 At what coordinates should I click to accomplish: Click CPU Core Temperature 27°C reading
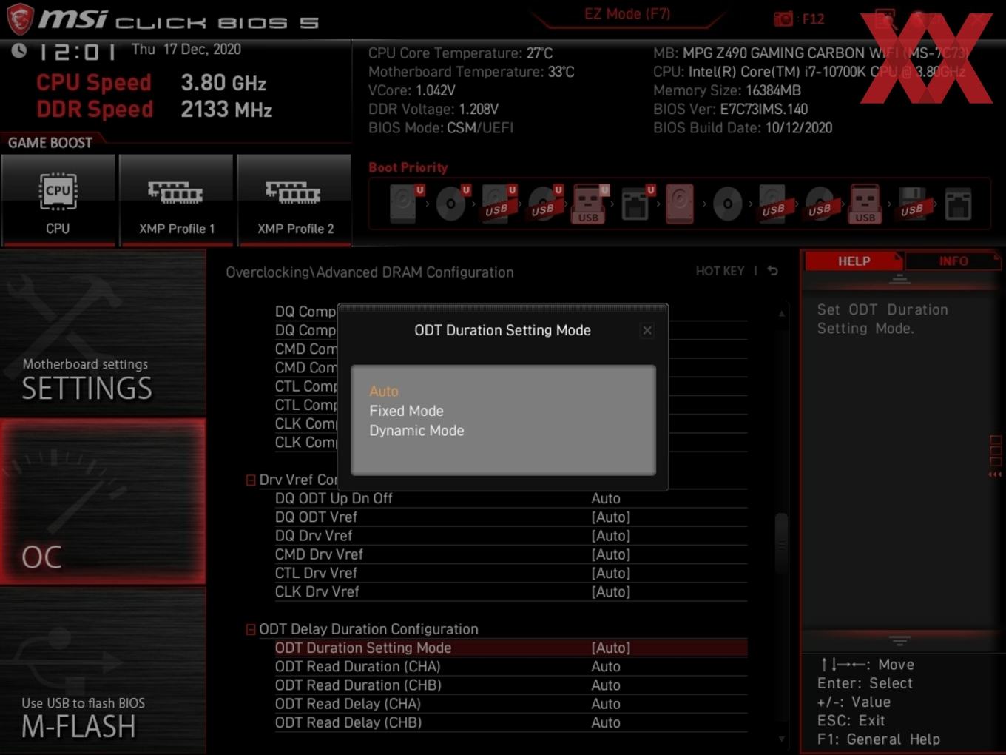[460, 53]
